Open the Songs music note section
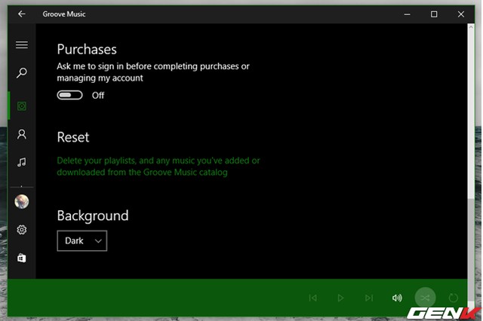This screenshot has width=483, height=321. pyautogui.click(x=22, y=162)
